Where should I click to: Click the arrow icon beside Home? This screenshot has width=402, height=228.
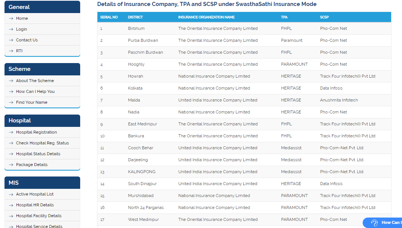11,18
